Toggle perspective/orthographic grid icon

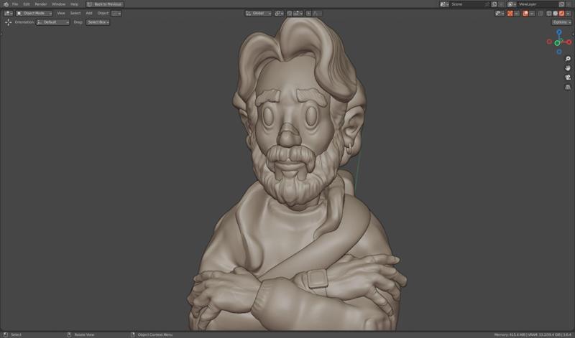(x=568, y=87)
